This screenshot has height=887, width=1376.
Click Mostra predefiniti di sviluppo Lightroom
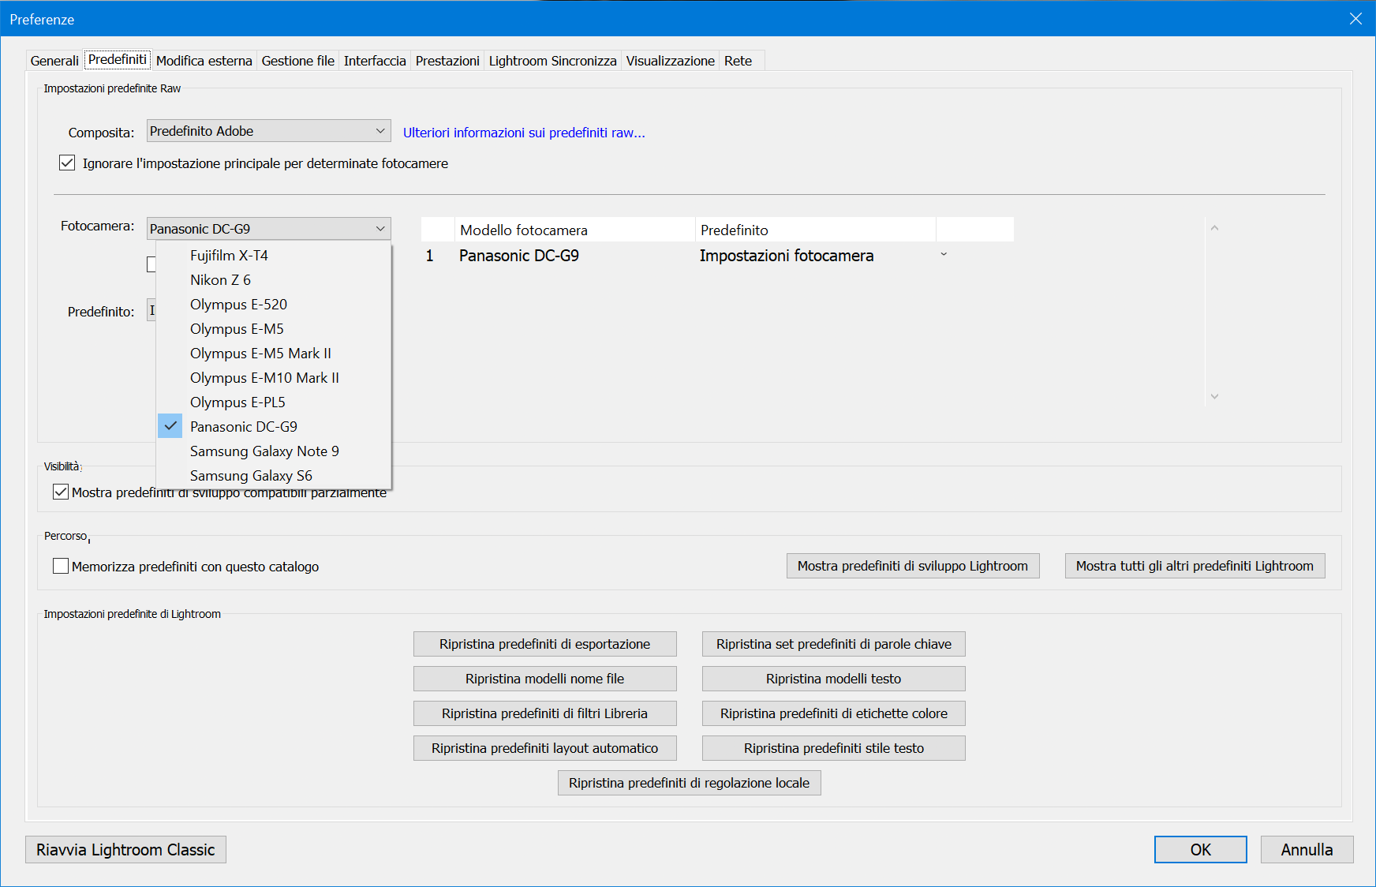coord(913,566)
